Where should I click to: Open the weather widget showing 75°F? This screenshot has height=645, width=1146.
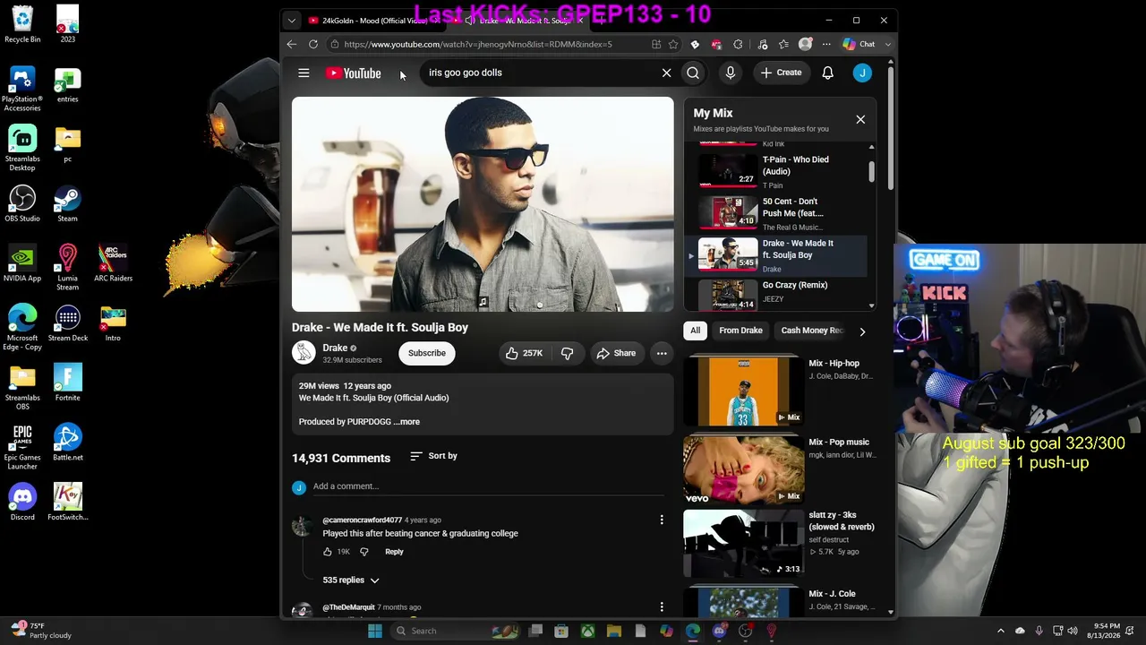(x=40, y=631)
